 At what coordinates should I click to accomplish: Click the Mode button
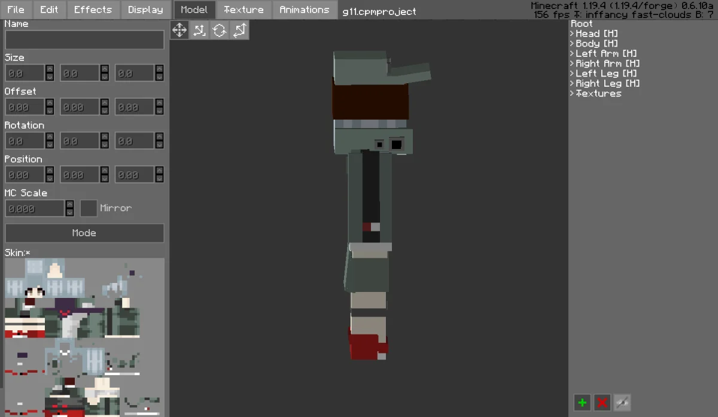point(84,233)
